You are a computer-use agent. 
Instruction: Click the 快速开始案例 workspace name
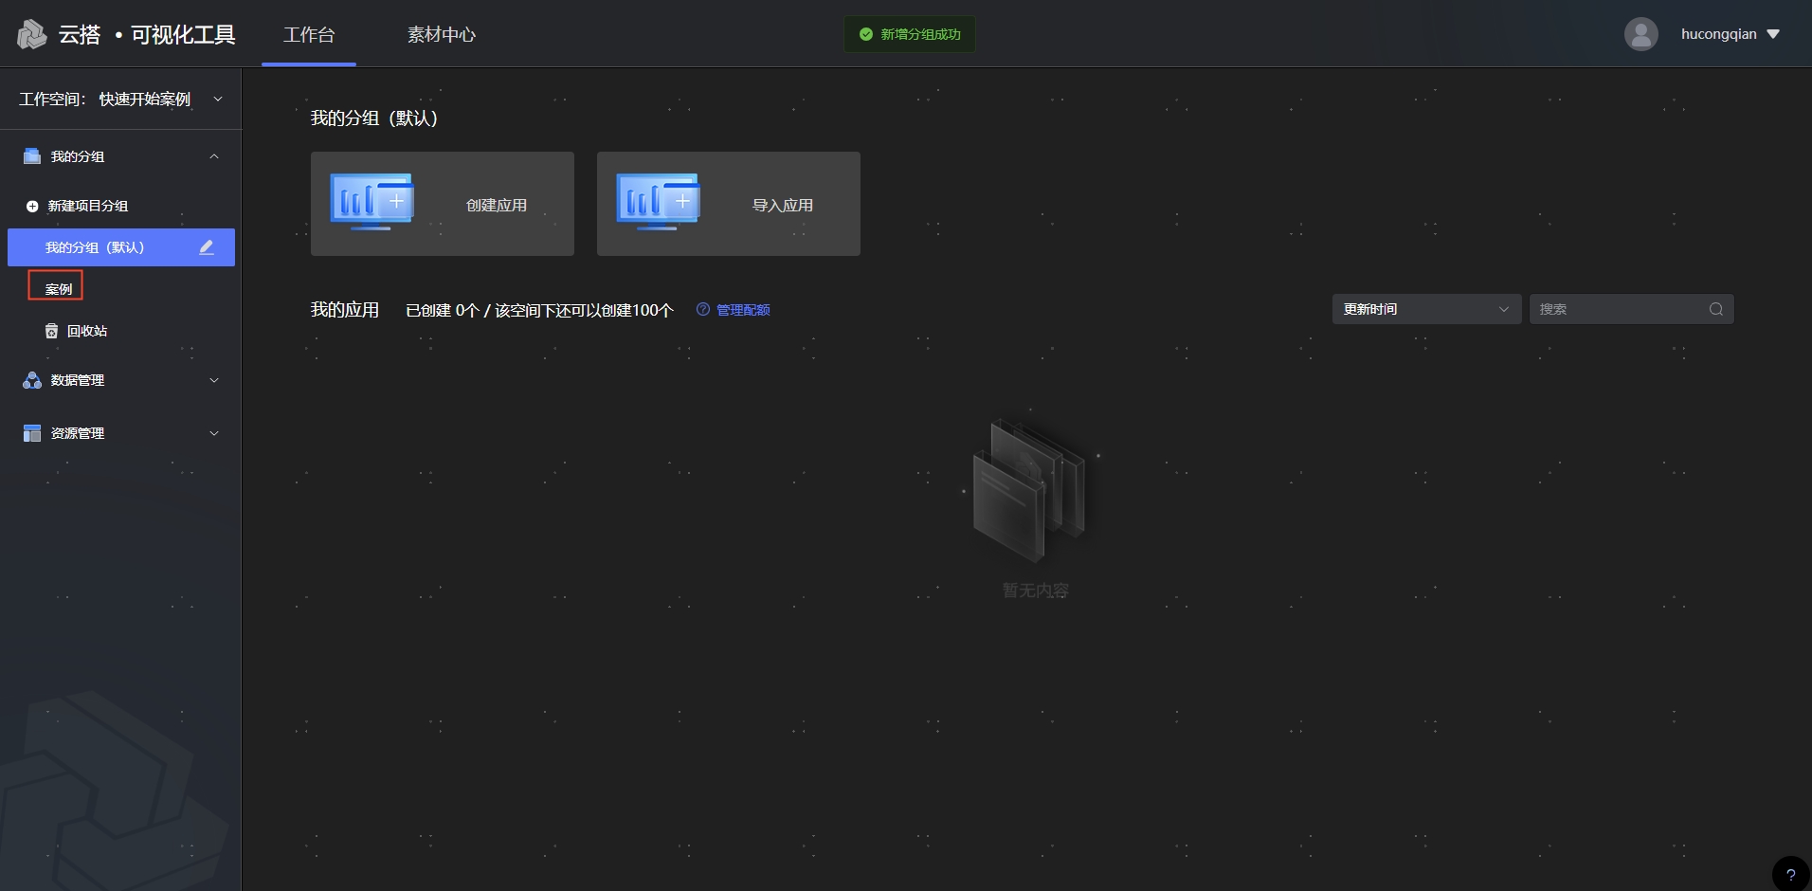pyautogui.click(x=145, y=100)
